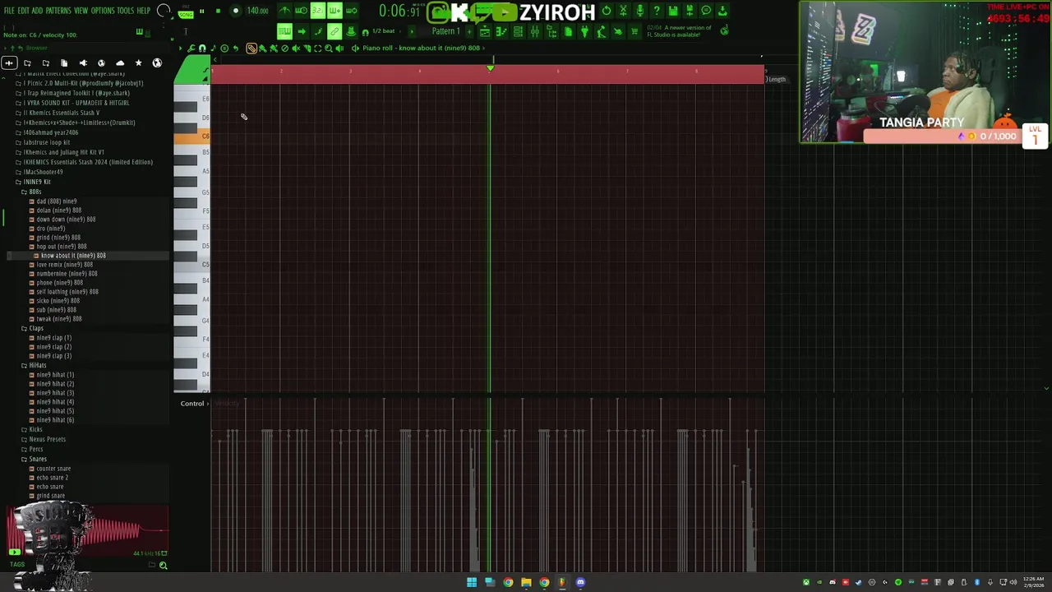
Task: Open the plugin picker plug icon
Action: click(x=584, y=31)
